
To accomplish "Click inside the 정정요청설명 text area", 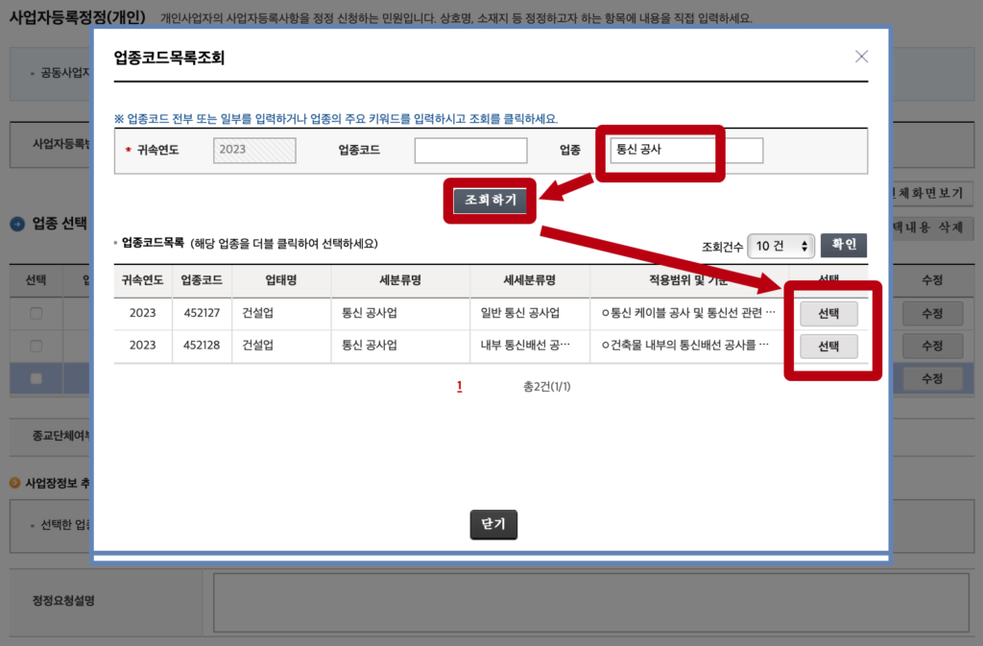I will [590, 603].
